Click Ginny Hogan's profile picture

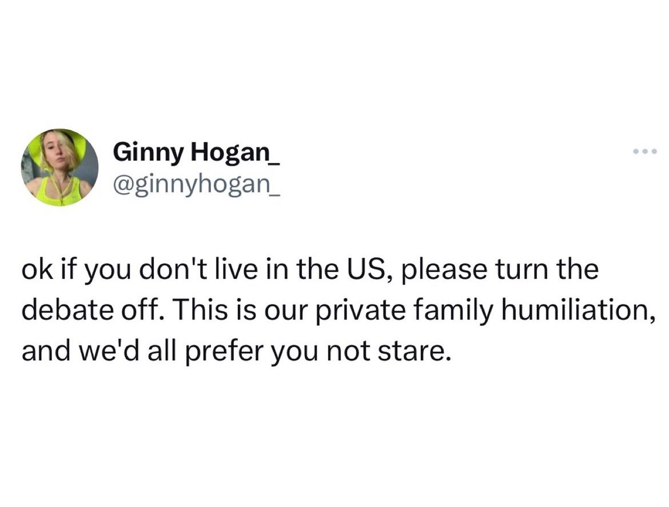click(60, 167)
